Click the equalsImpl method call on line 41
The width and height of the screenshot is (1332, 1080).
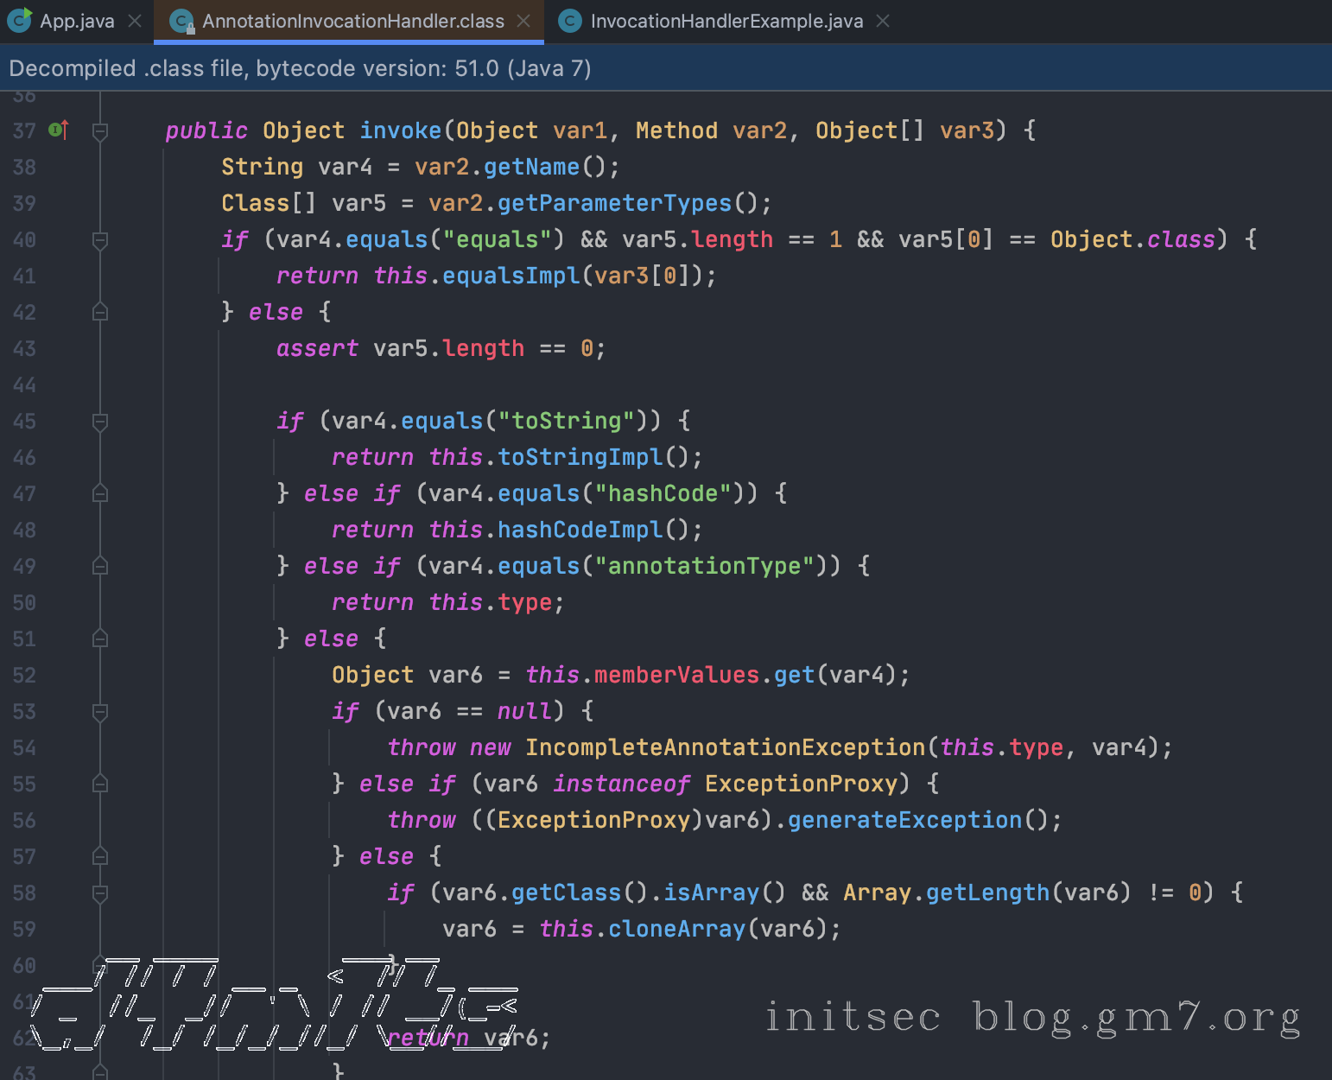[511, 276]
